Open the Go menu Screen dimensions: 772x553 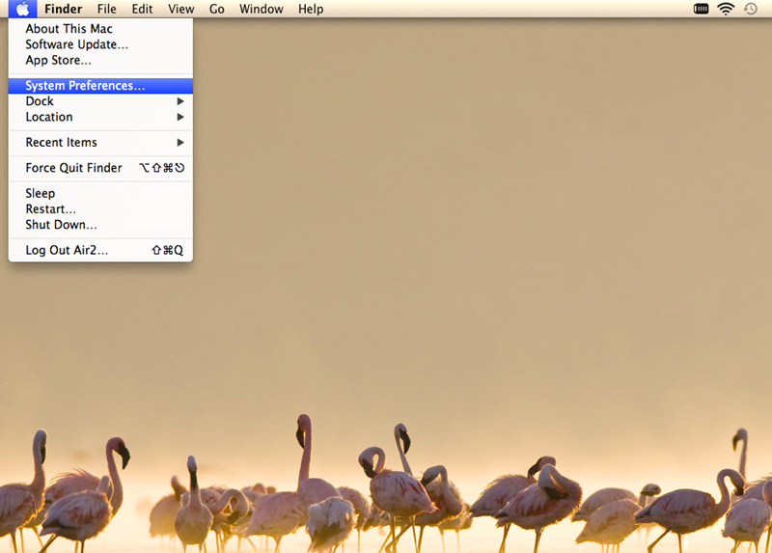216,9
